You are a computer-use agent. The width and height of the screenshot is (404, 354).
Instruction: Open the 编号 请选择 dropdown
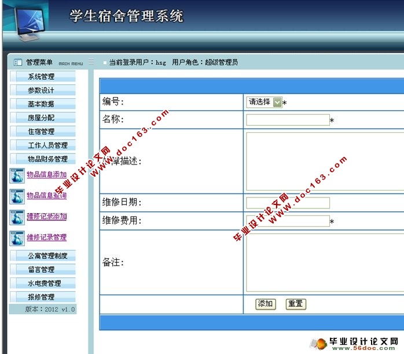264,102
